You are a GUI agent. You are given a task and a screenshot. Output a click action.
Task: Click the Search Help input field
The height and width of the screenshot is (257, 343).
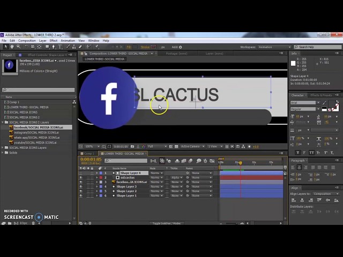(318, 47)
